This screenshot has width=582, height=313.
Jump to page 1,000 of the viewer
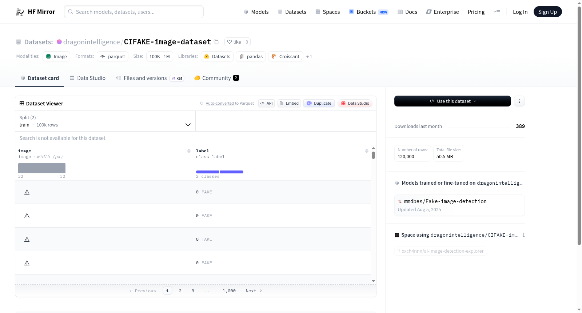(x=229, y=291)
